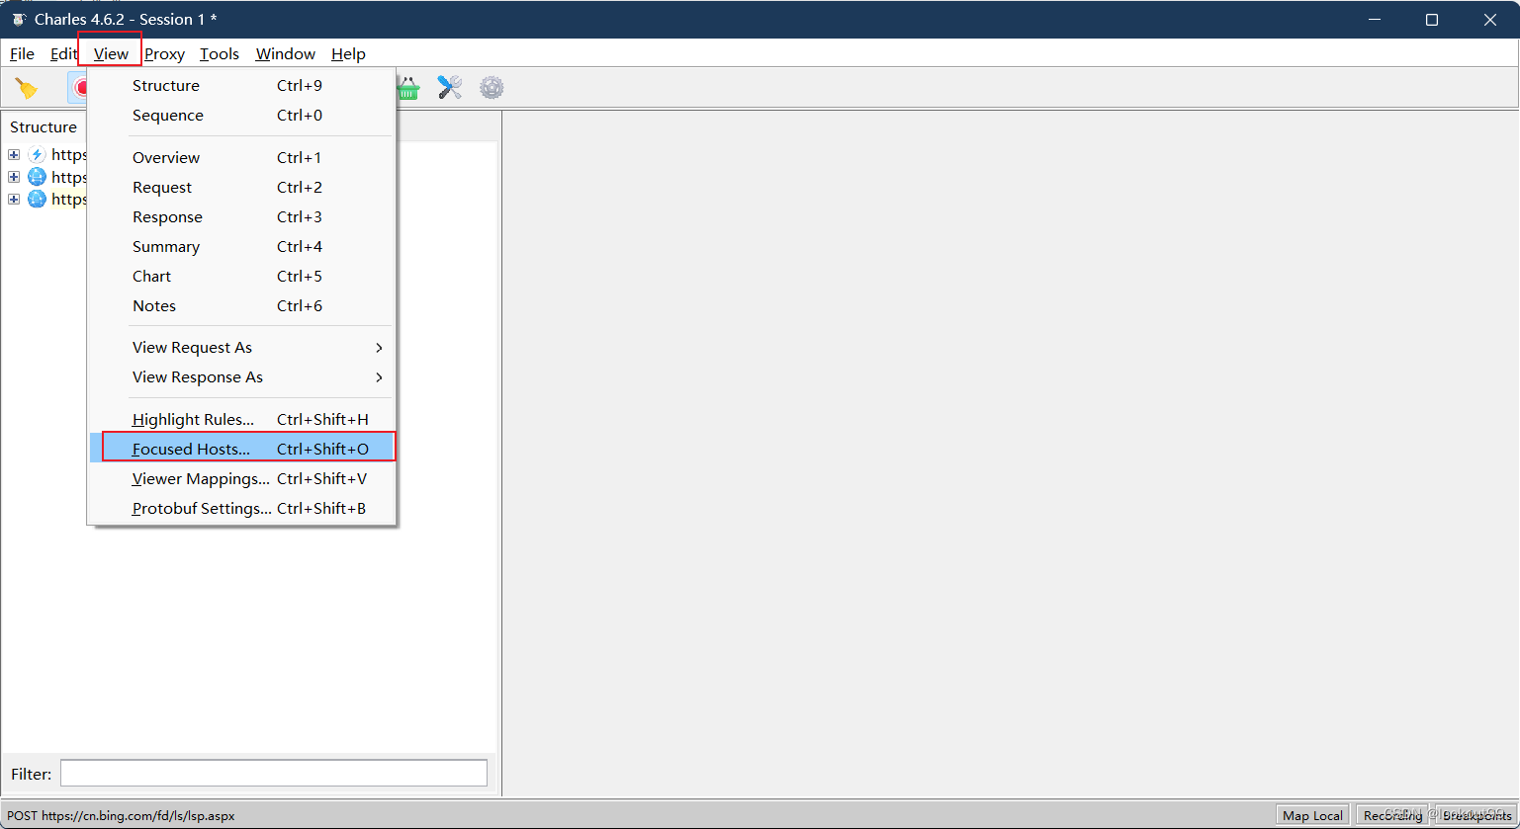Image resolution: width=1520 pixels, height=829 pixels.
Task: Open the Proxy menu
Action: point(164,53)
